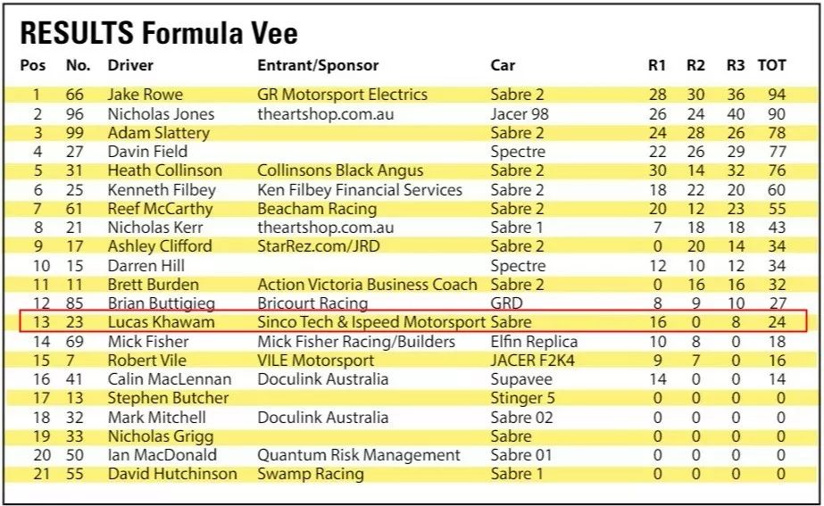
Task: Click the Entrant/Sponsor column header
Action: point(318,65)
